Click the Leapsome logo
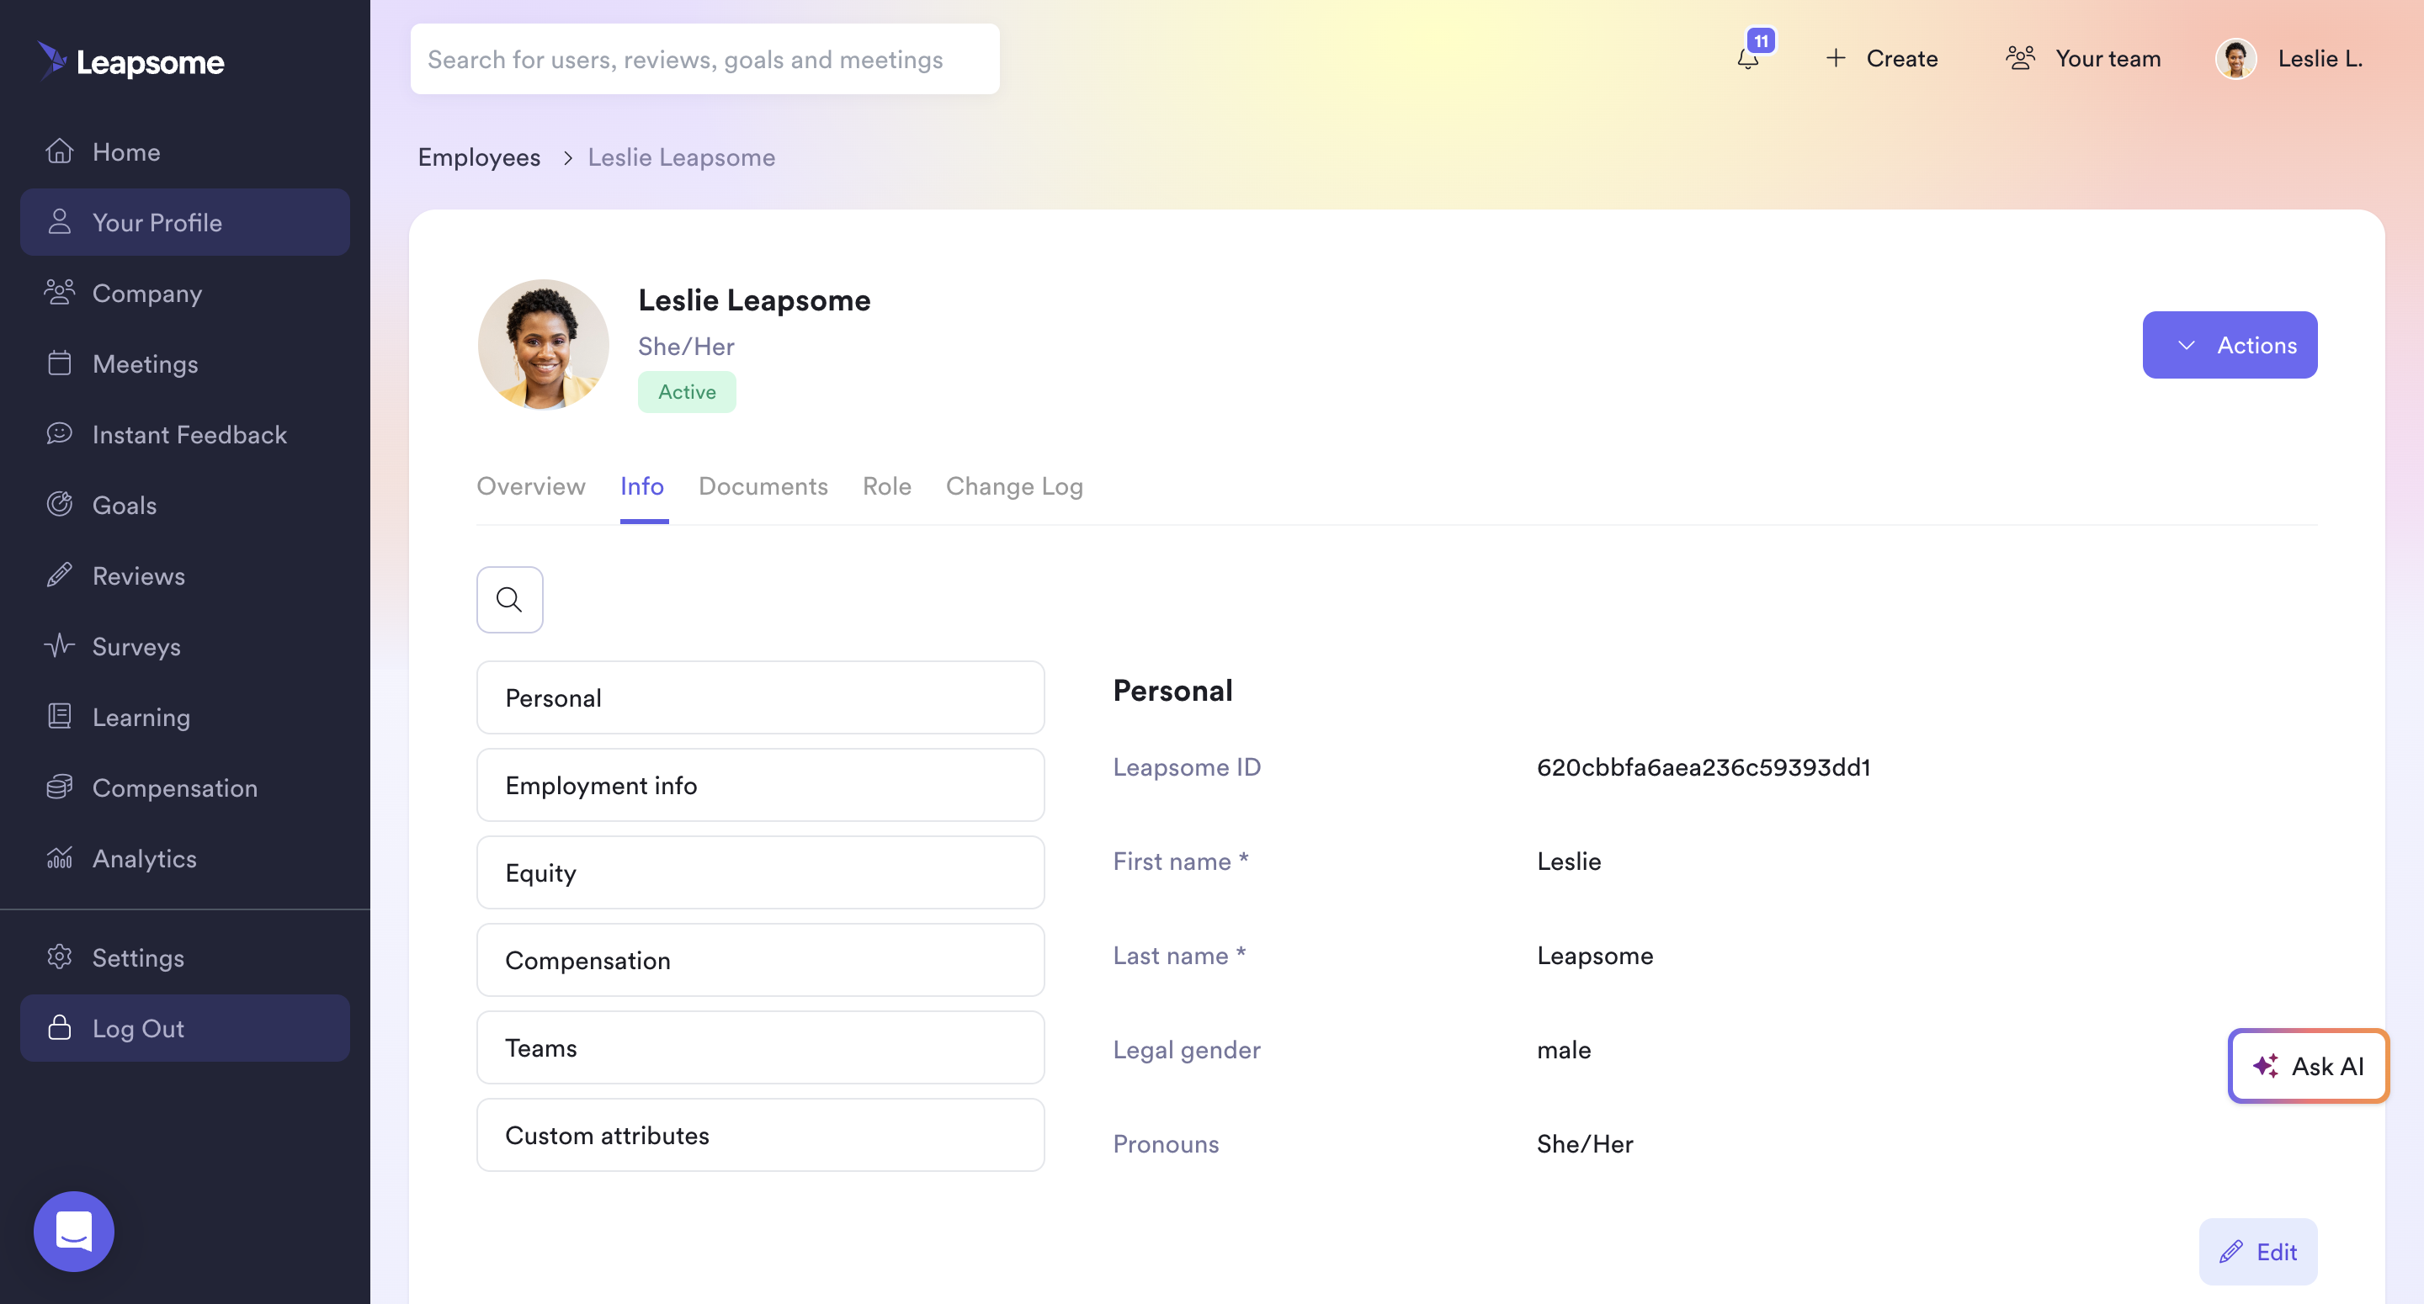Screen dimensions: 2424x1304 click(x=130, y=61)
